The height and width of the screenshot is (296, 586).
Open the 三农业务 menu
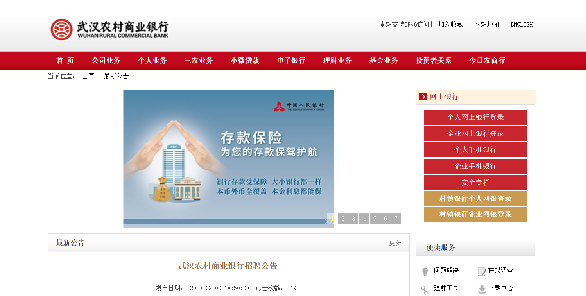(x=199, y=61)
